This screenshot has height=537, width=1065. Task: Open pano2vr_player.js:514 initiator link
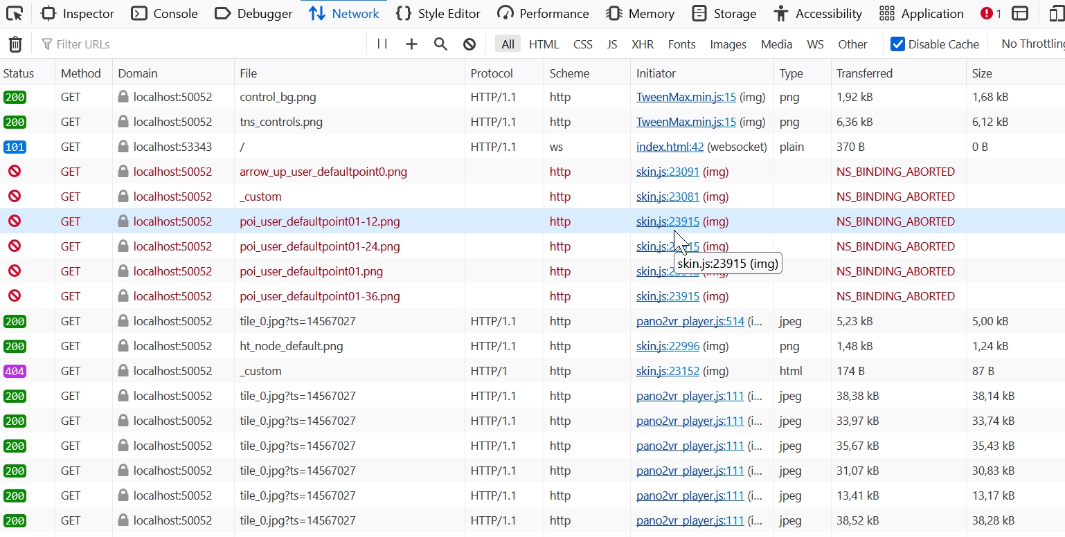(690, 321)
